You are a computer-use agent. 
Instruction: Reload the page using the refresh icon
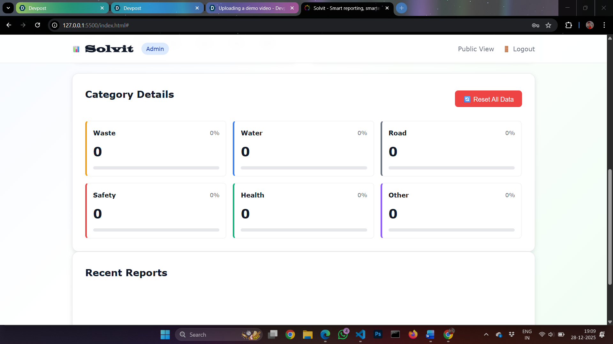tap(37, 25)
